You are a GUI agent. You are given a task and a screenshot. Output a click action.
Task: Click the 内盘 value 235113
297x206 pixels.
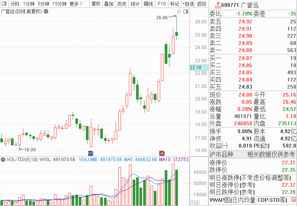287,124
